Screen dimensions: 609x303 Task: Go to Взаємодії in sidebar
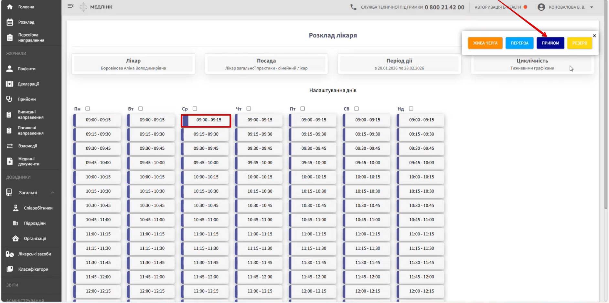click(27, 146)
